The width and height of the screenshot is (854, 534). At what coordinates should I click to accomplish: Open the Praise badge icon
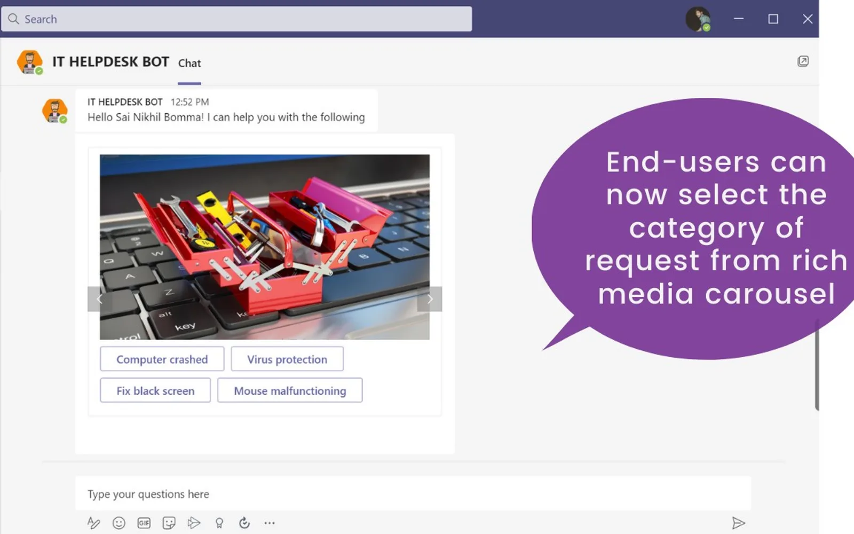219,523
